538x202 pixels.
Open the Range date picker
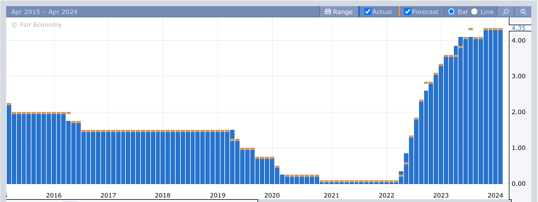click(x=339, y=12)
